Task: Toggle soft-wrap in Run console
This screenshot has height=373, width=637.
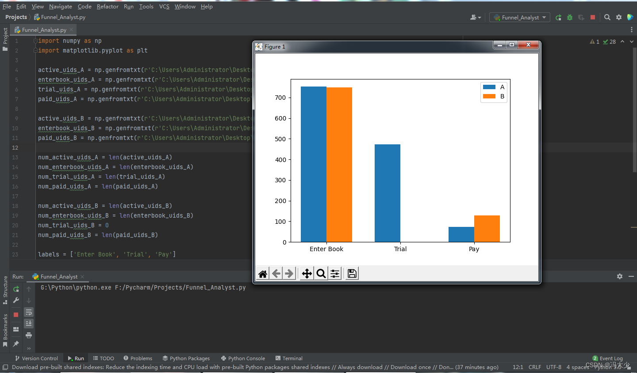Action: [29, 312]
